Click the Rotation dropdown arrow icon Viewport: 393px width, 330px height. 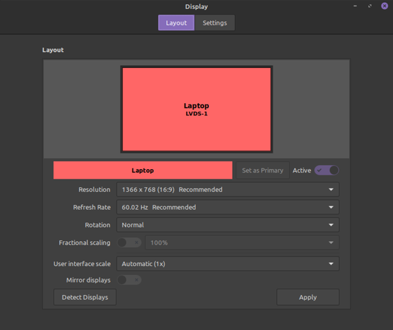tap(331, 225)
